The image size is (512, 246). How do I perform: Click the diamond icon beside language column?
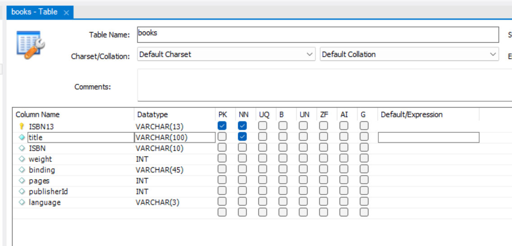pos(22,202)
